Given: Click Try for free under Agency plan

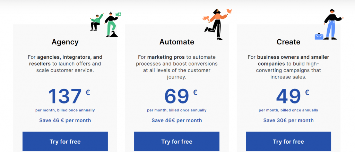Looking at the screenshot, I should (x=65, y=142).
